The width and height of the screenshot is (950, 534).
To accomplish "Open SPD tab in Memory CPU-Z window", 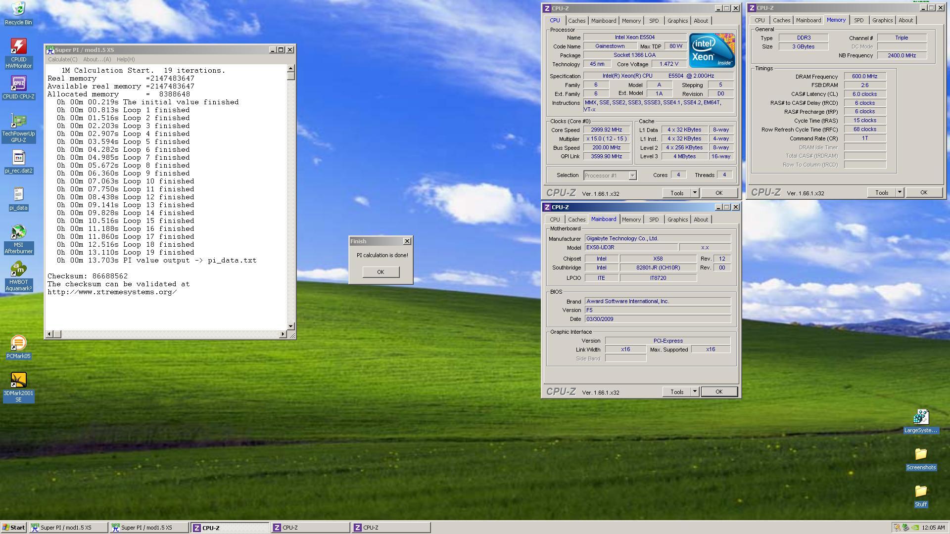I will click(858, 20).
